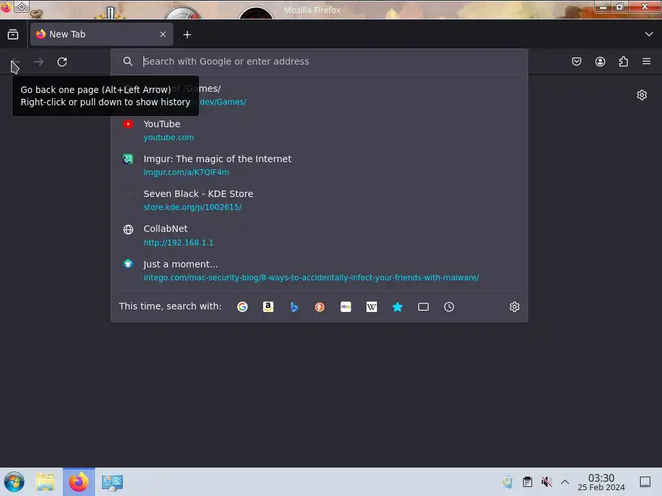Click youtube.com URL text
The width and height of the screenshot is (662, 496).
[x=169, y=138]
